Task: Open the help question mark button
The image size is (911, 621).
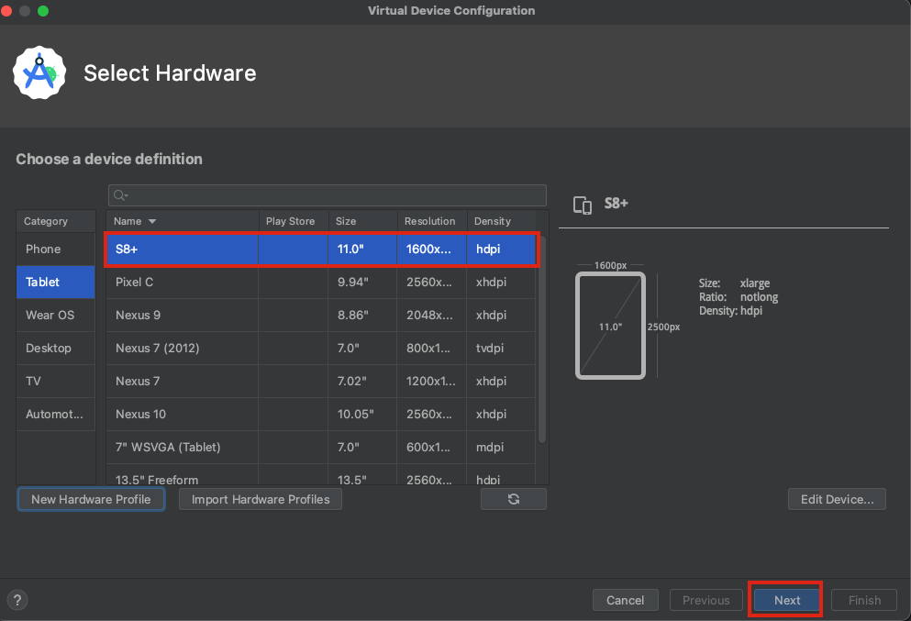Action: point(17,600)
